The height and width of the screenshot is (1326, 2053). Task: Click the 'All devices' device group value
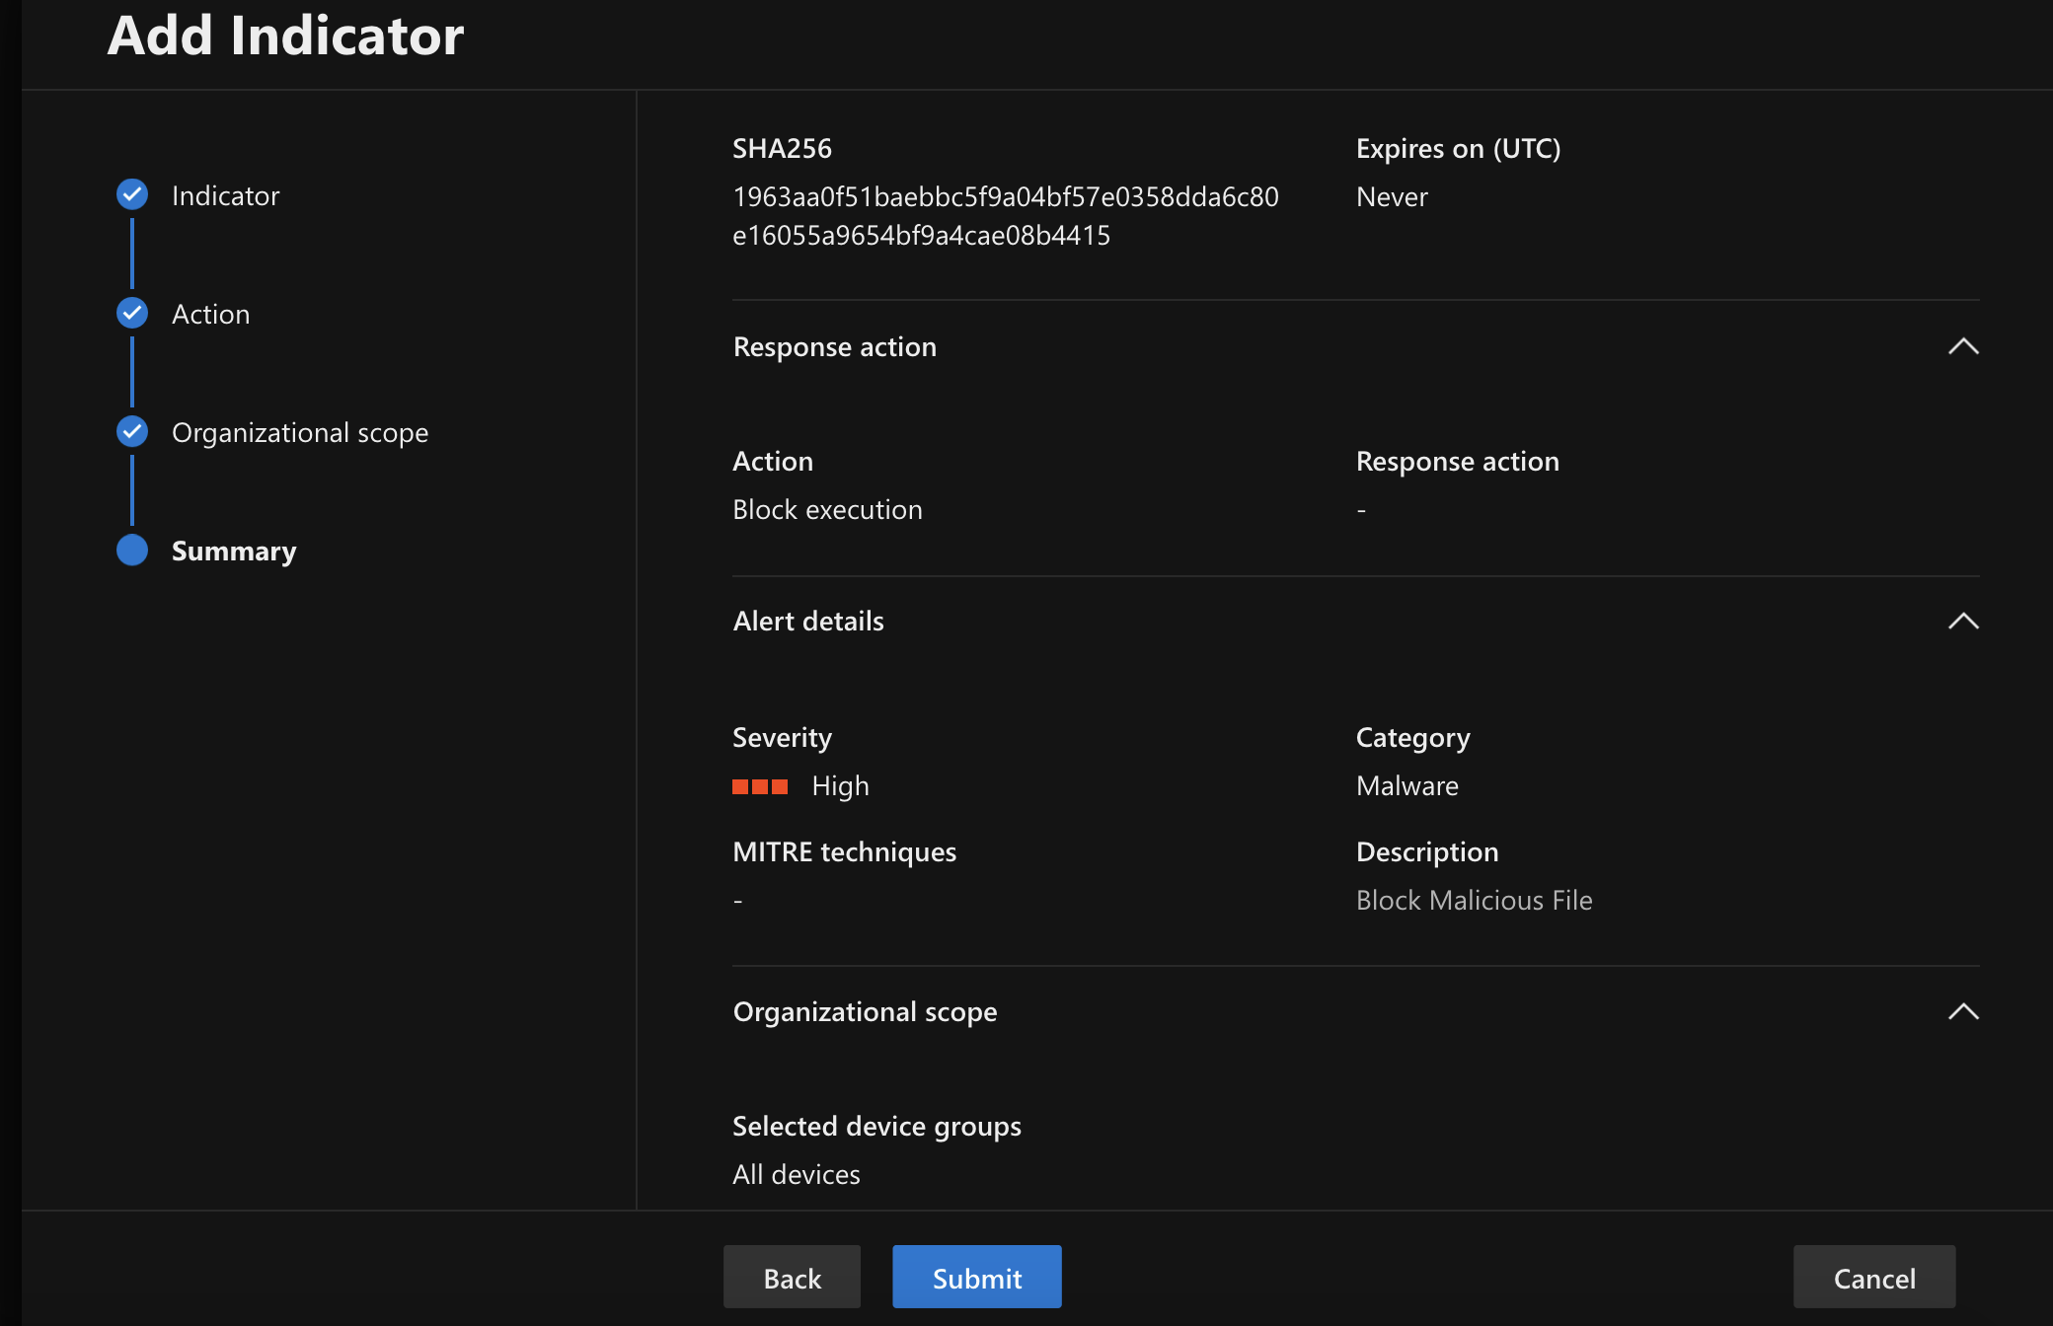pos(796,1174)
